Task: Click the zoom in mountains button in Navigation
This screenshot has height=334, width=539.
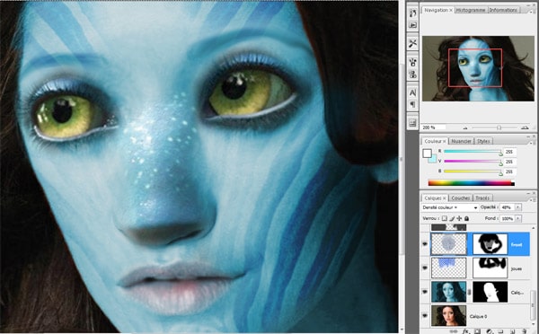Action: pyautogui.click(x=525, y=127)
